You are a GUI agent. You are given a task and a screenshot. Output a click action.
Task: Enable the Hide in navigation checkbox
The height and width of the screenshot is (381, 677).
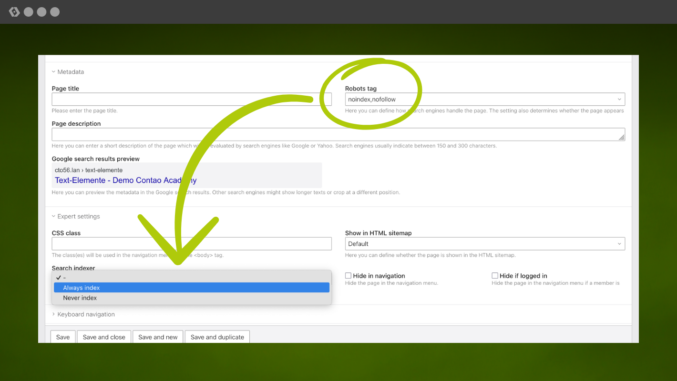coord(349,276)
